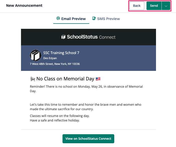This screenshot has width=176, height=147.
Task: Switch to the SMS Preview tab
Action: [106, 19]
